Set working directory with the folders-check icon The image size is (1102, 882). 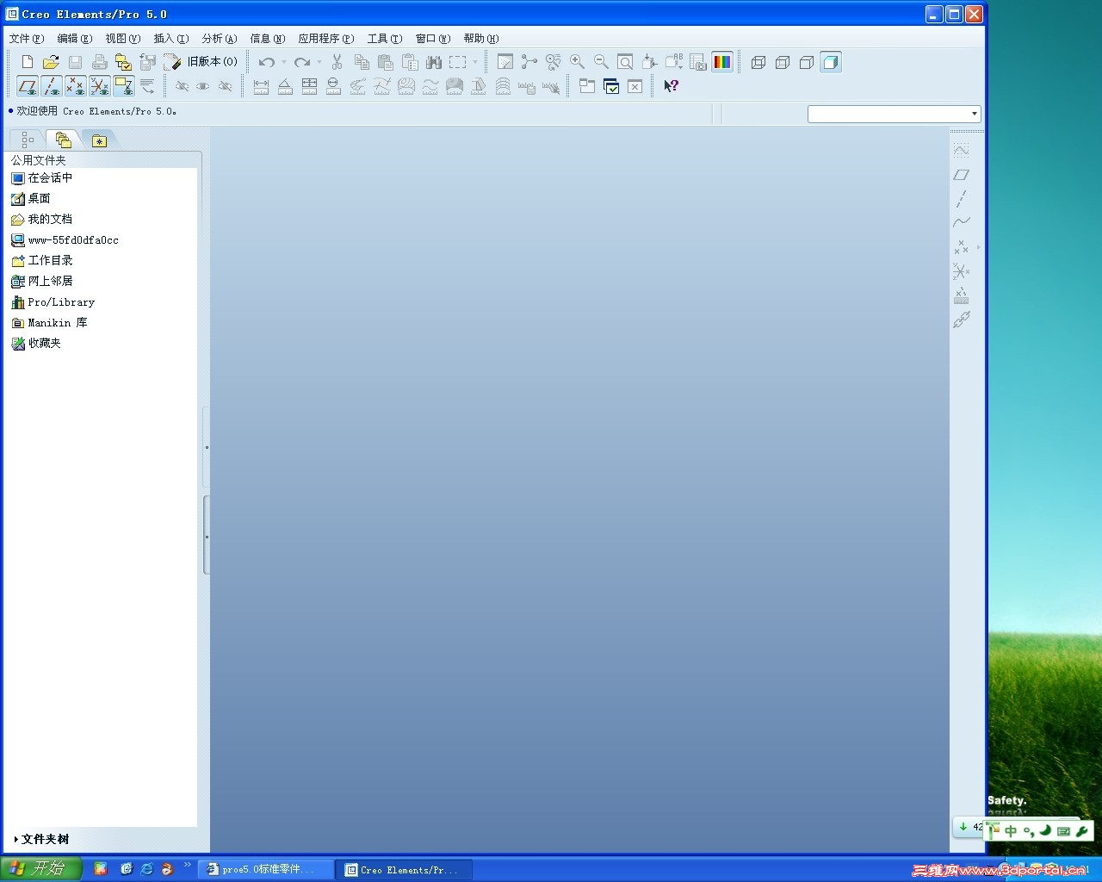(124, 62)
